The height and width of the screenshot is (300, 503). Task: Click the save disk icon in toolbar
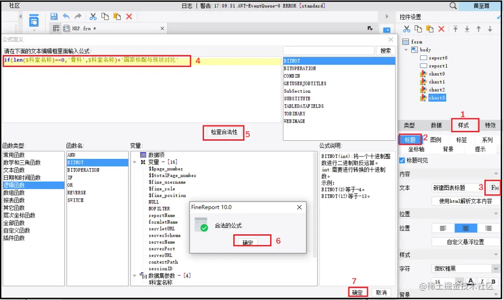54,16
